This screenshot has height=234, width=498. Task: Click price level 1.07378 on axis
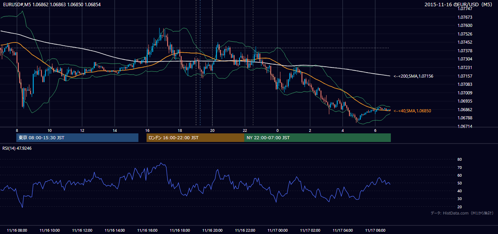pos(464,51)
